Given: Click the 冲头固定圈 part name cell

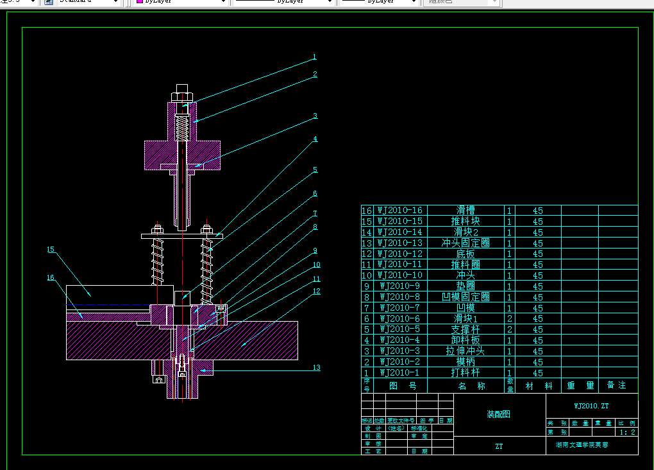Looking at the screenshot, I should [x=465, y=243].
